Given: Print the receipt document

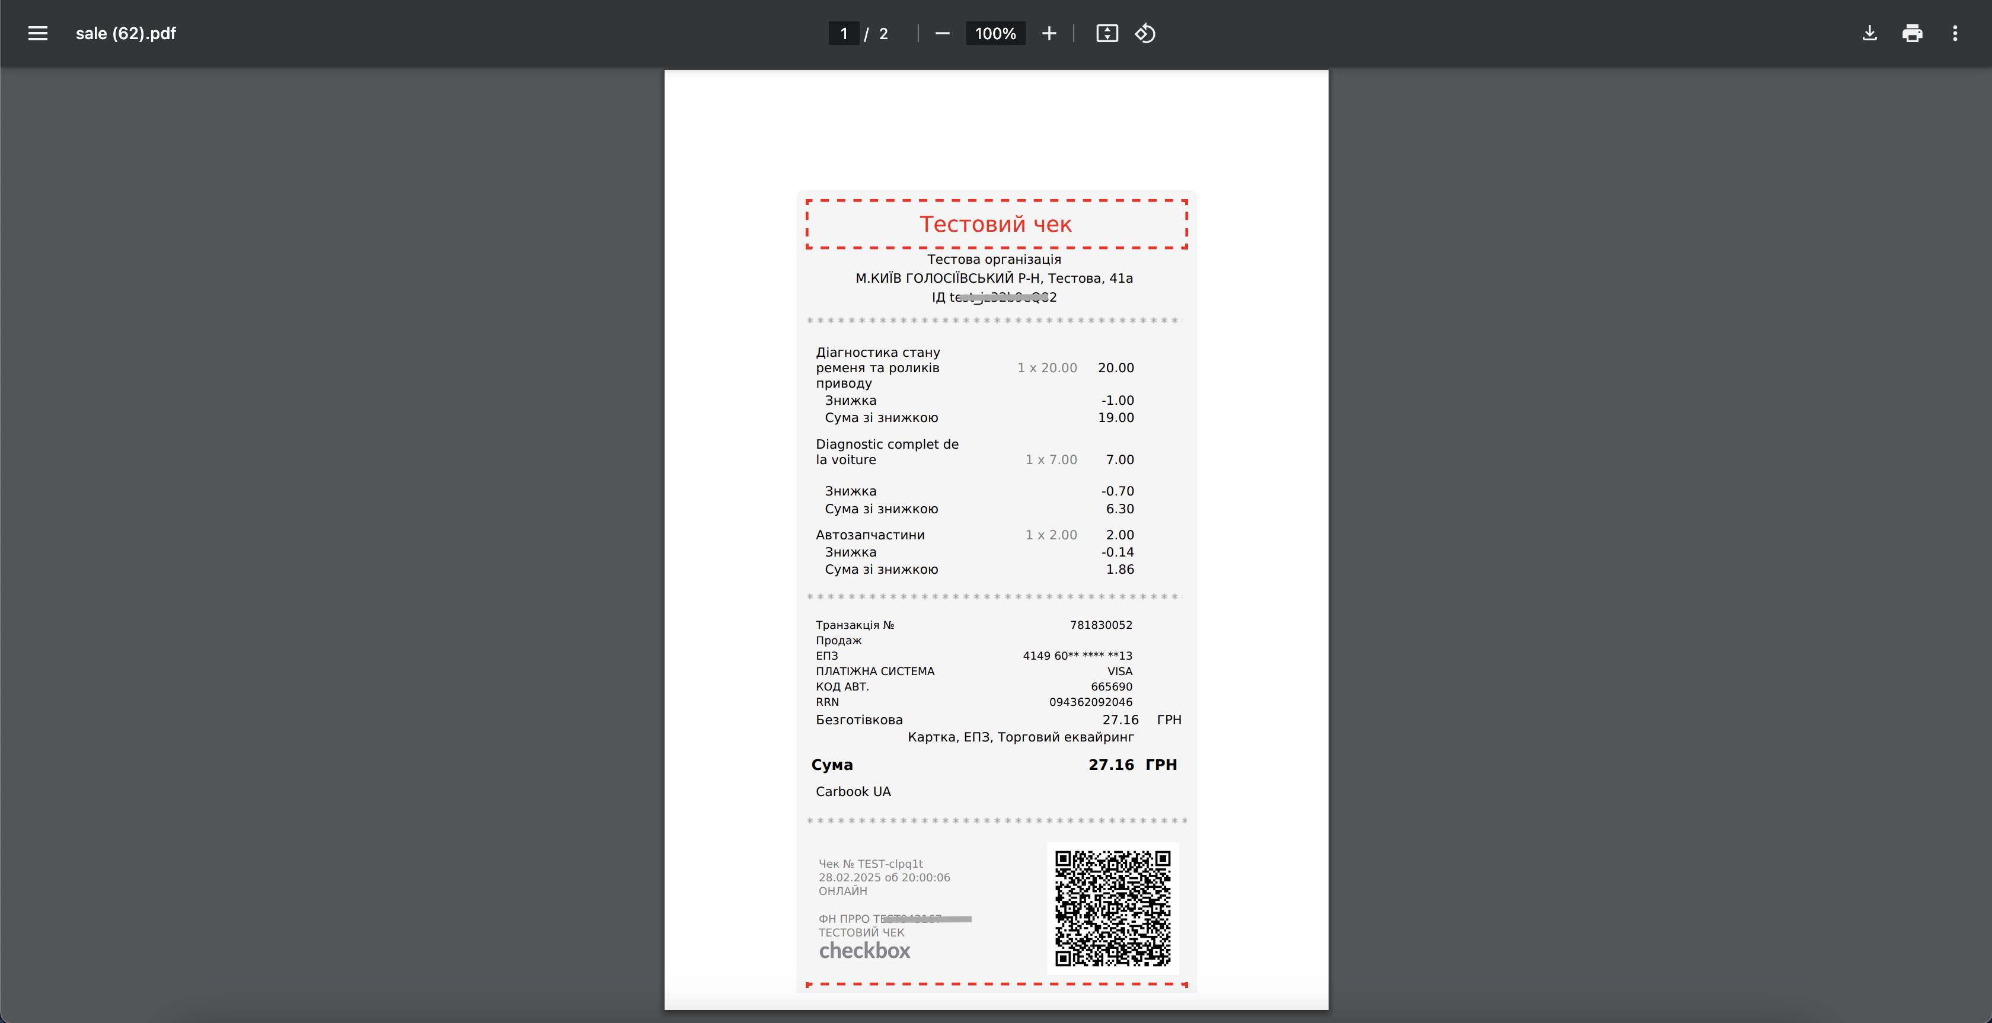Looking at the screenshot, I should 1913,33.
